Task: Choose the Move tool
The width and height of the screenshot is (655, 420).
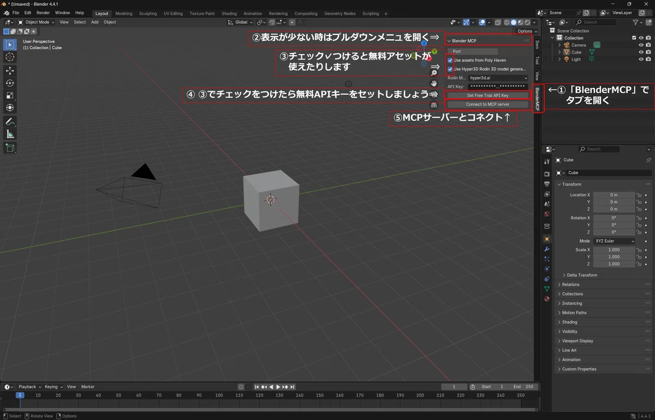Action: [x=10, y=70]
